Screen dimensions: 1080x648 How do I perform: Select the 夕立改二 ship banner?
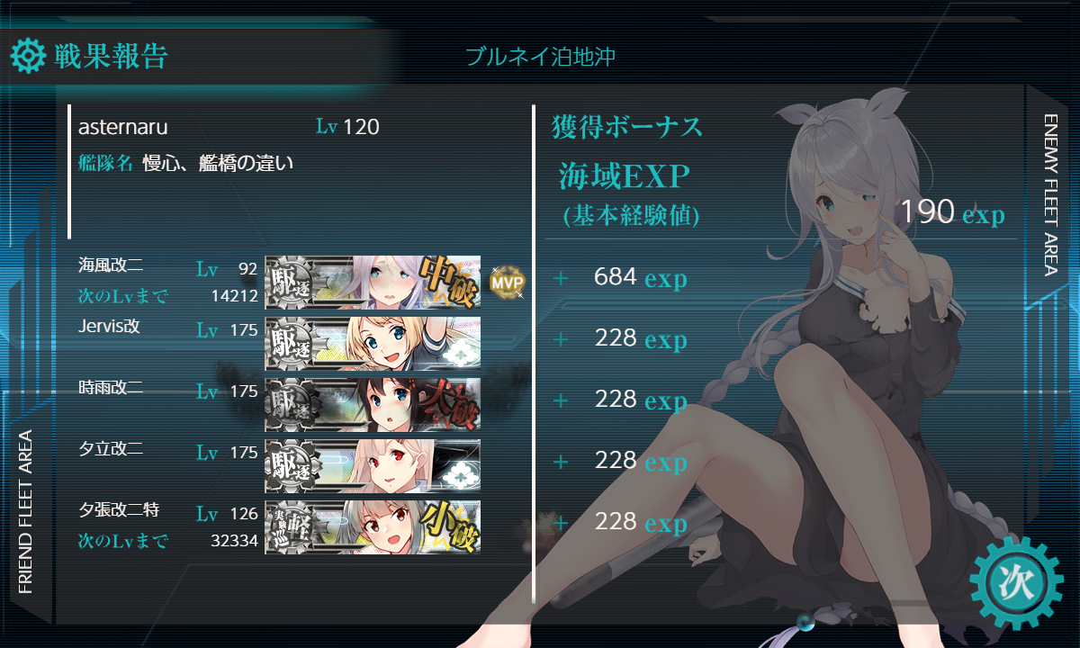373,466
